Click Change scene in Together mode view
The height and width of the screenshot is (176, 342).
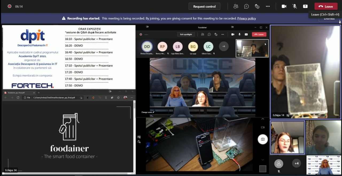(148, 112)
